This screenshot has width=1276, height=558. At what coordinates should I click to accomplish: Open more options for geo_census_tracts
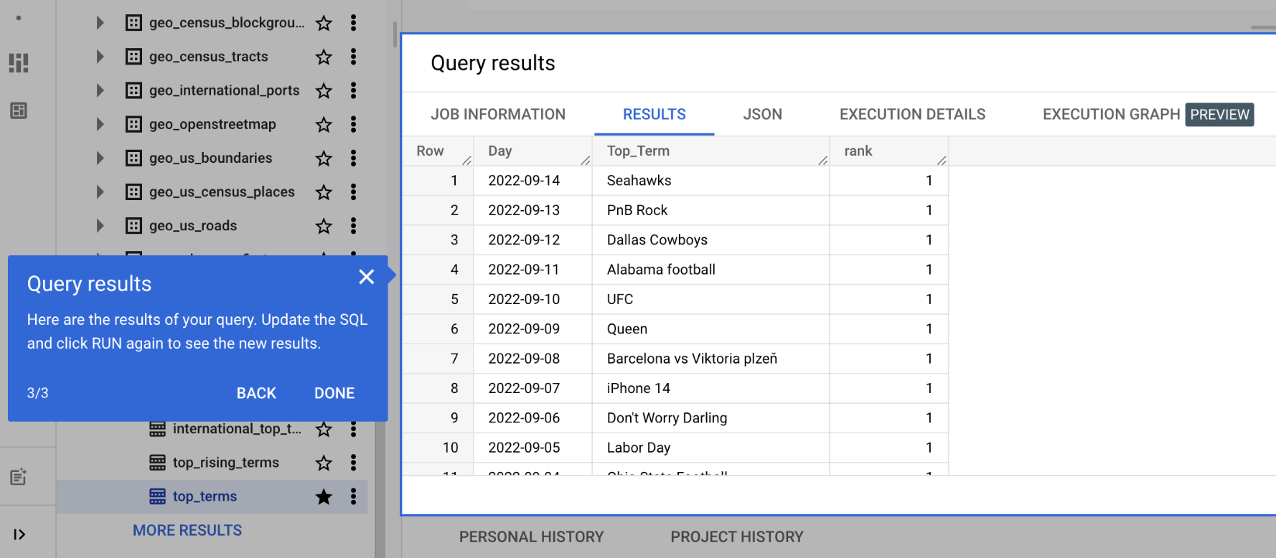coord(353,57)
